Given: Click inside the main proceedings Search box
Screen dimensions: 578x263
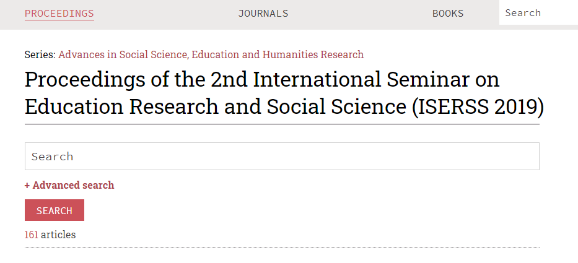Looking at the screenshot, I should pos(282,157).
